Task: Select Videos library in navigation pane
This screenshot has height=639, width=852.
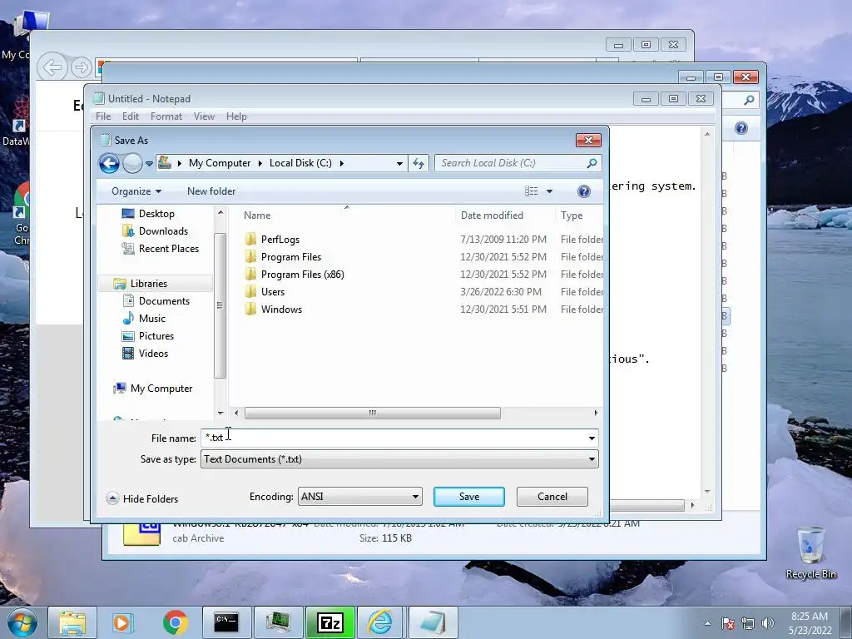Action: [153, 353]
